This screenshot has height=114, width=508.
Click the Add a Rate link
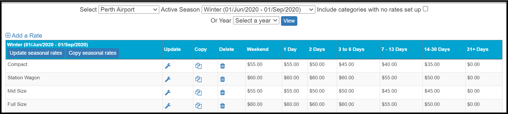[x=24, y=36]
